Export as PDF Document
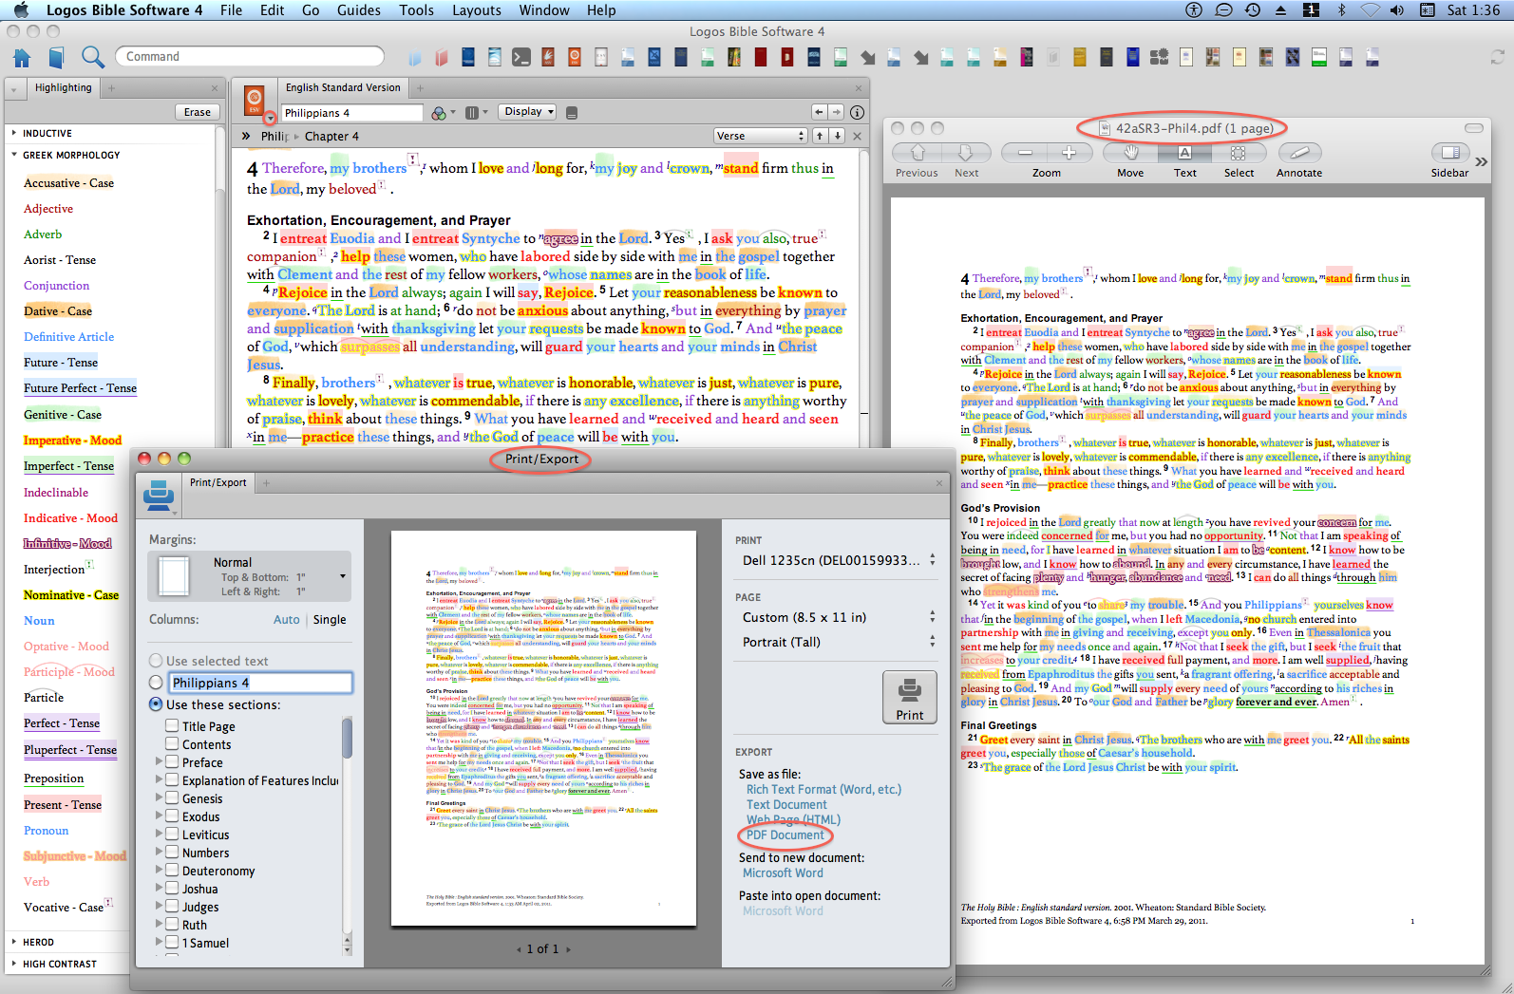1514x994 pixels. pos(785,835)
